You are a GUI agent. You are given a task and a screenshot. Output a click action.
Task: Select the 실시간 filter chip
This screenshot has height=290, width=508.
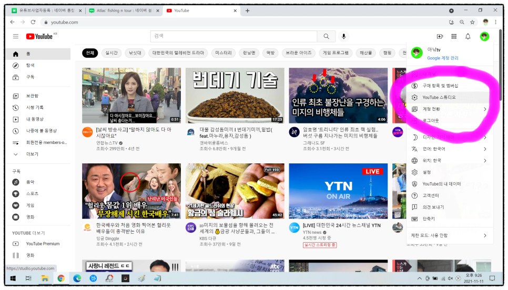[111, 53]
